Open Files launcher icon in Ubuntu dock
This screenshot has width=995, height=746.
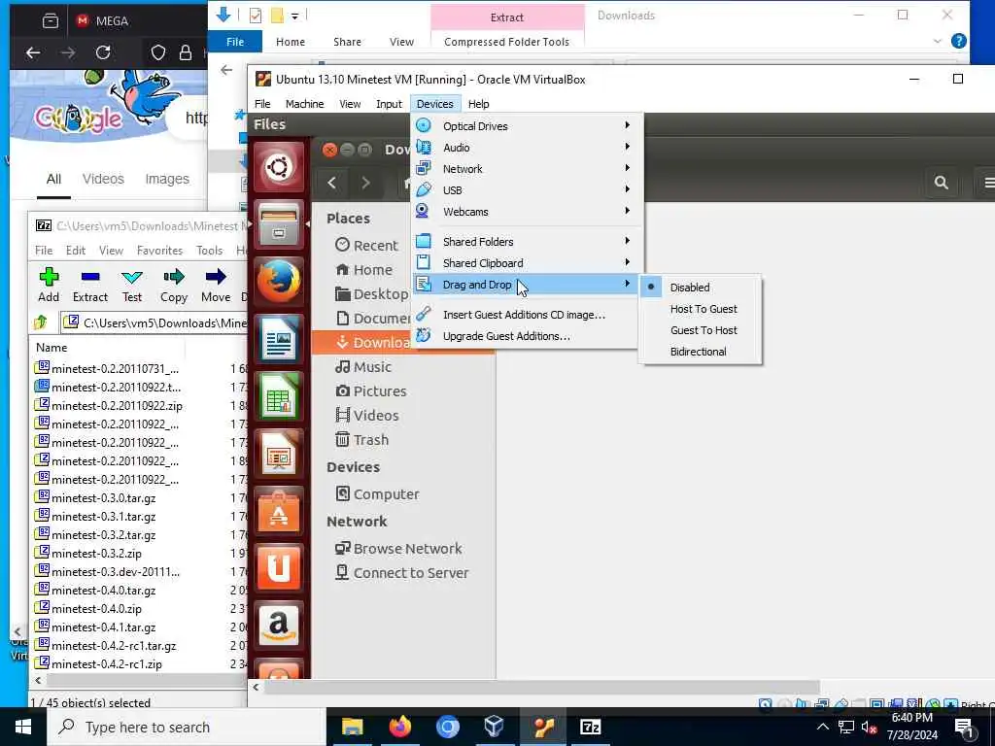279,224
